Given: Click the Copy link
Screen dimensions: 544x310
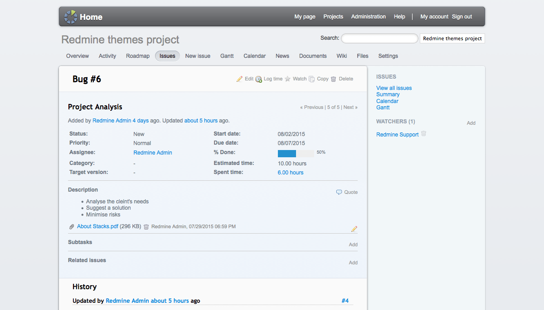Looking at the screenshot, I should 323,79.
